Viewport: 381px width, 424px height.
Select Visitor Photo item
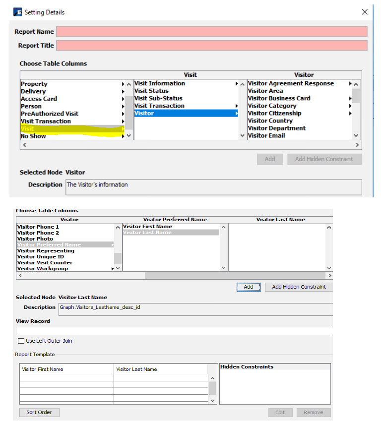click(35, 239)
